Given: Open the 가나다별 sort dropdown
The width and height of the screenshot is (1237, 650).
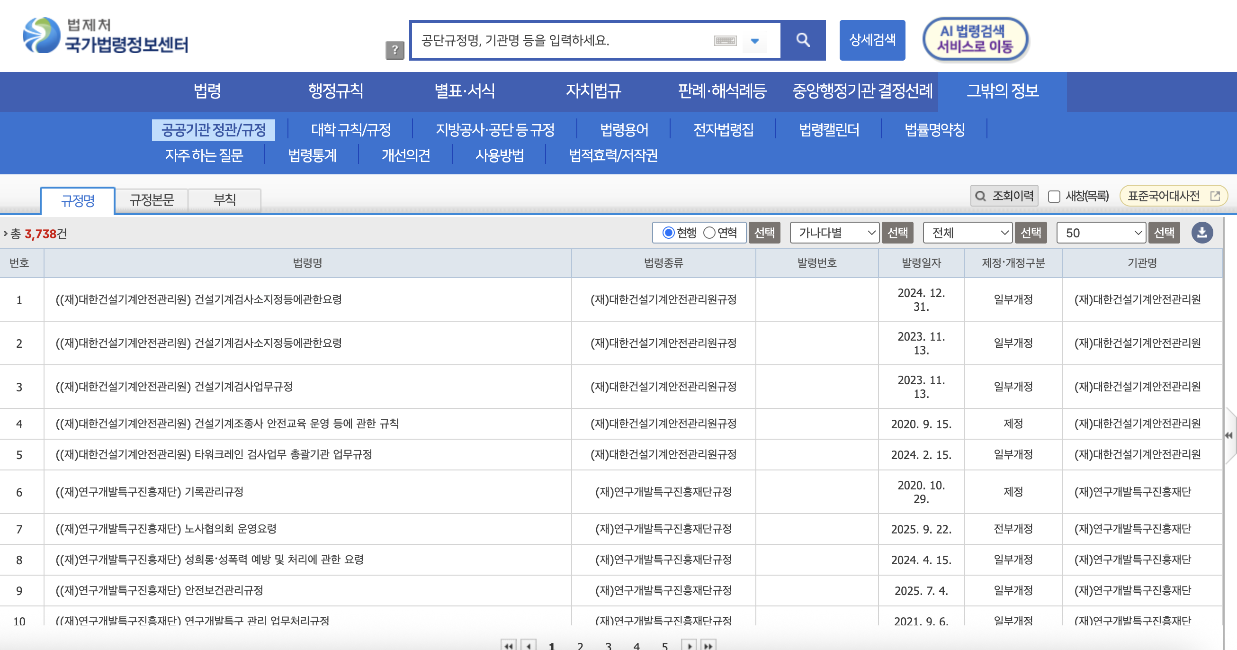Looking at the screenshot, I should coord(834,233).
